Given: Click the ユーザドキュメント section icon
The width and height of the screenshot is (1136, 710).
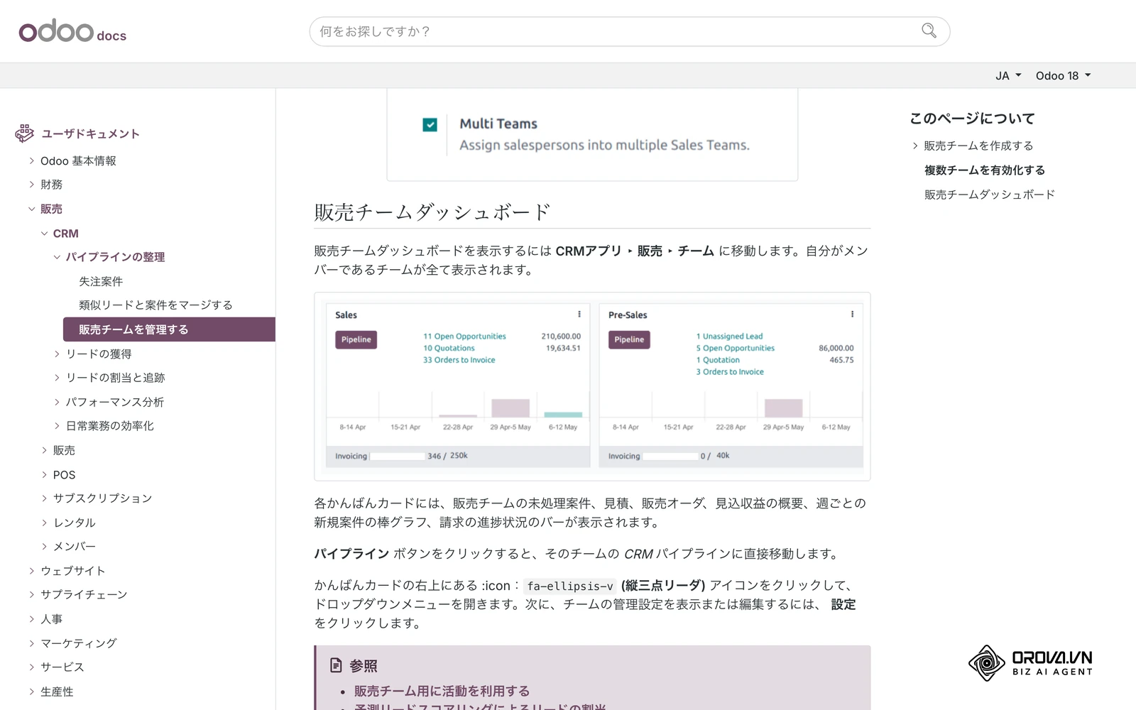Looking at the screenshot, I should point(25,133).
